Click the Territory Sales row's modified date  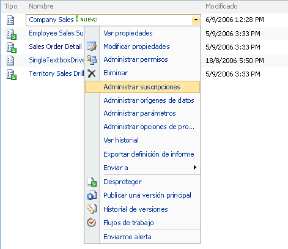tap(233, 74)
